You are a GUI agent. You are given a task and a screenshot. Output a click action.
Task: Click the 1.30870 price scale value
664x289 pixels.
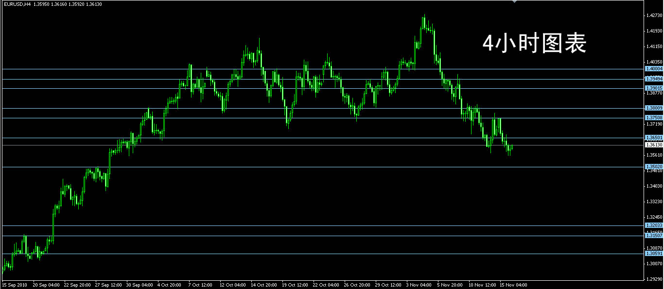pos(654,248)
